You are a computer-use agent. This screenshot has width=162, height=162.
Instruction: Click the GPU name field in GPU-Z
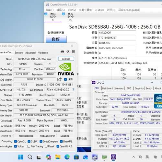[35, 59]
